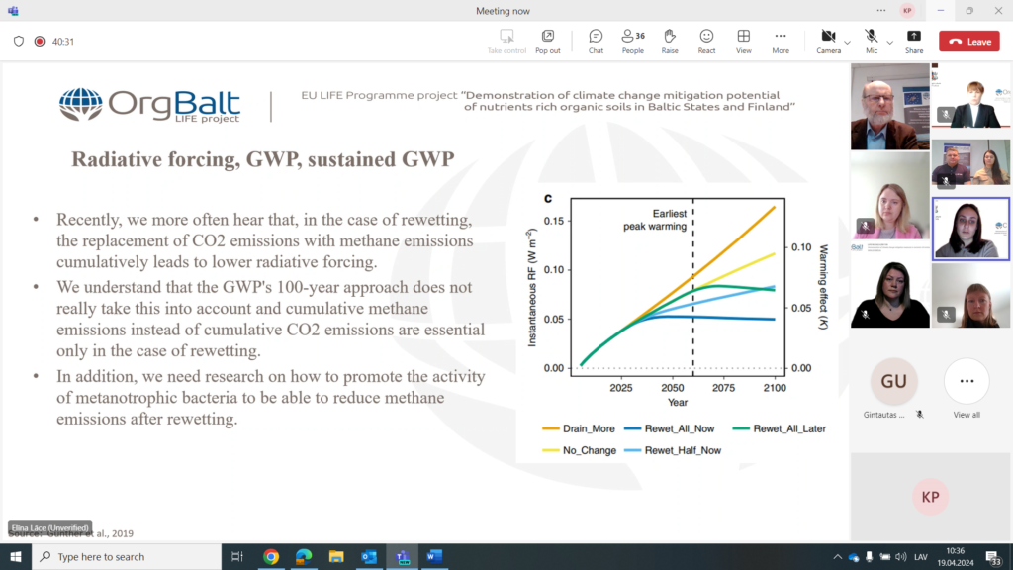Open the View layout options

(744, 42)
